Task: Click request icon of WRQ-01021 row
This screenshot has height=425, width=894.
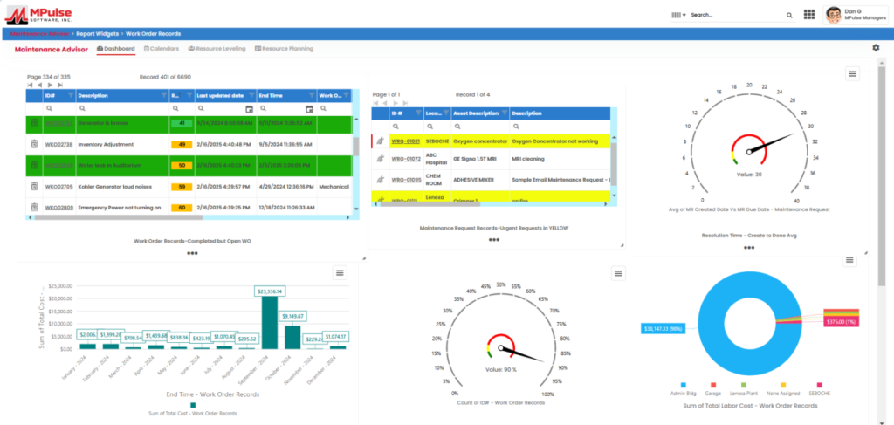Action: pyautogui.click(x=381, y=141)
